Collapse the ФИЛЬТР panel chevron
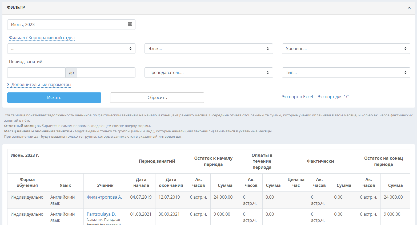This screenshot has width=417, height=225. click(x=409, y=8)
